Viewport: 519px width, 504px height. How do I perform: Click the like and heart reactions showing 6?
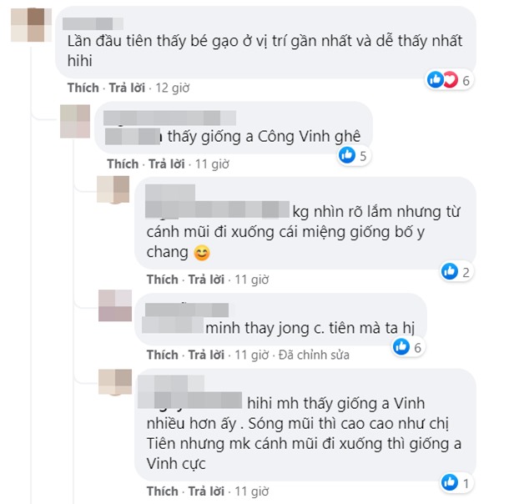coord(449,80)
